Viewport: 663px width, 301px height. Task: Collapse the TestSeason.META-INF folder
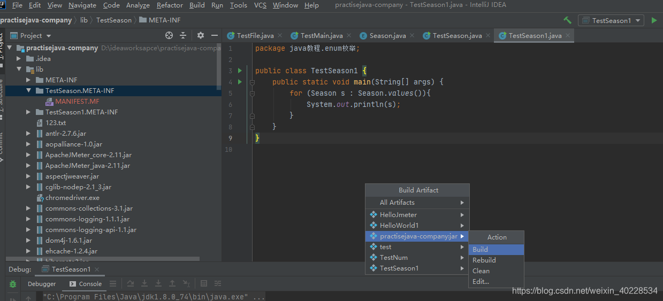(29, 91)
